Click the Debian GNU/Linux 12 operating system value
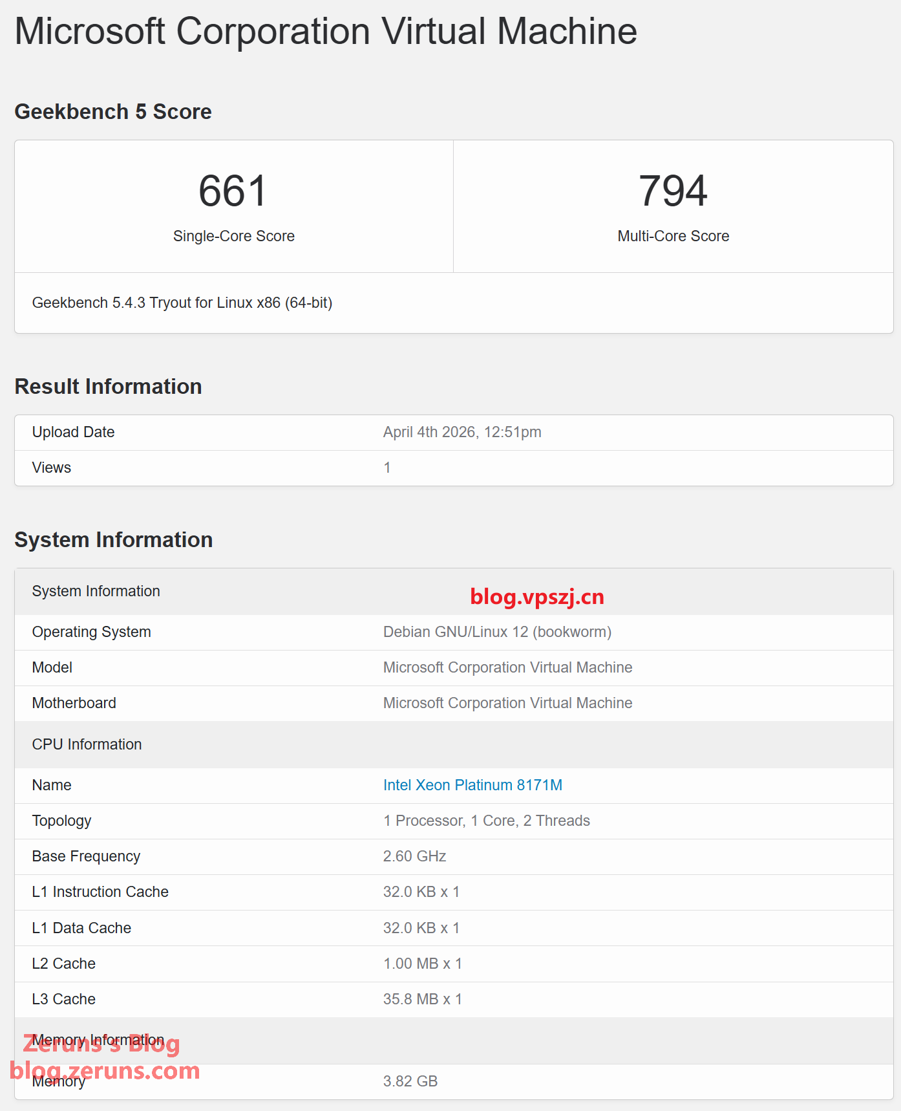The image size is (901, 1111). pos(497,632)
